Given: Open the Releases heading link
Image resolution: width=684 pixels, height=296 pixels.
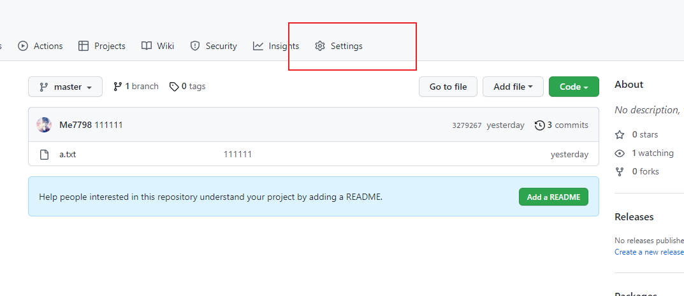Looking at the screenshot, I should pyautogui.click(x=634, y=217).
